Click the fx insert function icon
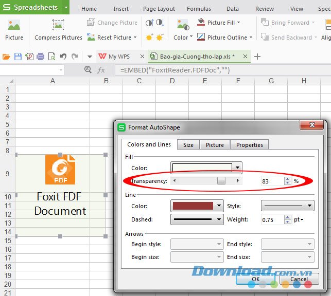The image size is (331, 296). click(101, 70)
